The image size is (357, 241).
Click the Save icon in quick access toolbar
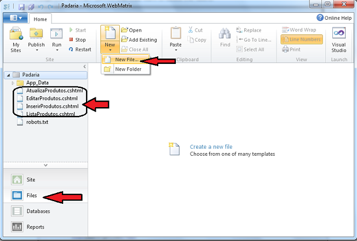21,6
